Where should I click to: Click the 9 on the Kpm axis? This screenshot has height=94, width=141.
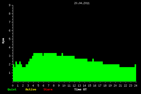(10, 5)
